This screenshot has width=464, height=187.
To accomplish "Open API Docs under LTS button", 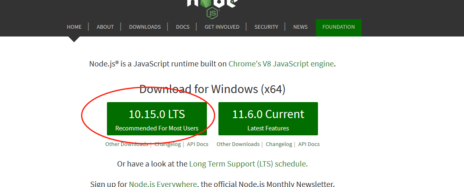I will coord(198,144).
